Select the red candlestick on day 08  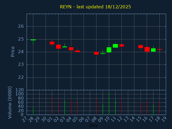(x=96, y=53)
